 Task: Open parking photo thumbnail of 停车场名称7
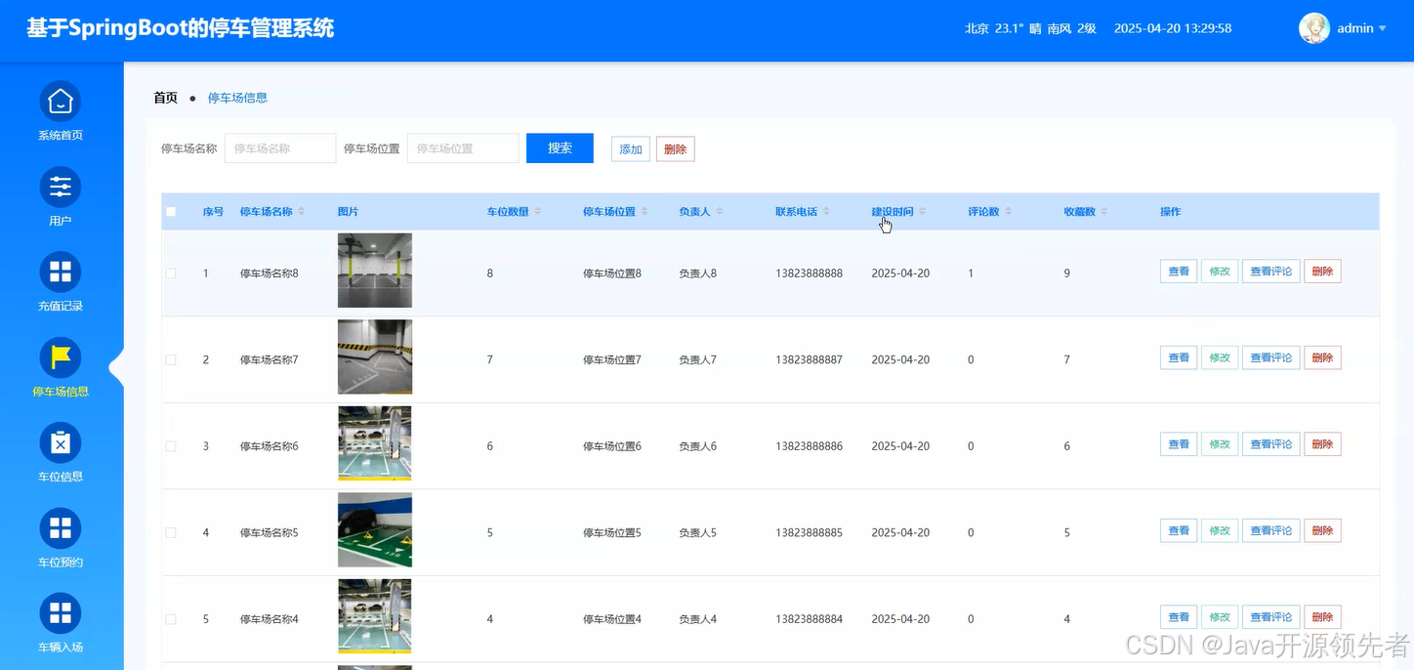(375, 356)
